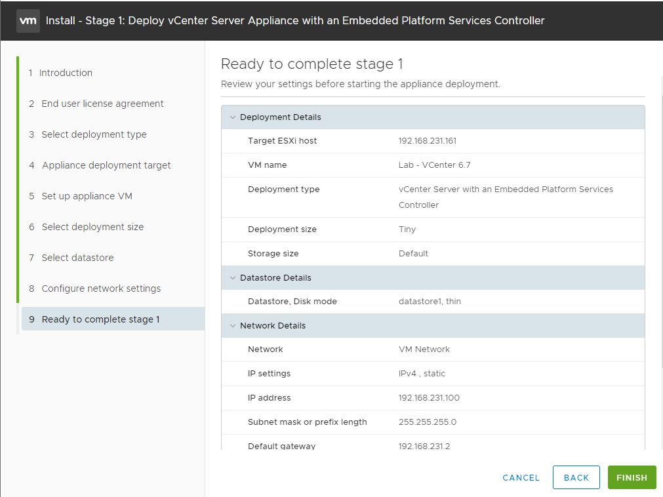Collapse the Datastore Details section
Screen dimensions: 663x497
click(233, 277)
